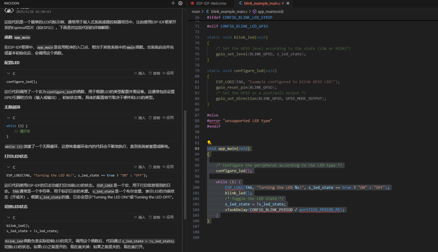Click heading '切换LED状态' in chat
The image size is (438, 252).
pyautogui.click(x=16, y=207)
